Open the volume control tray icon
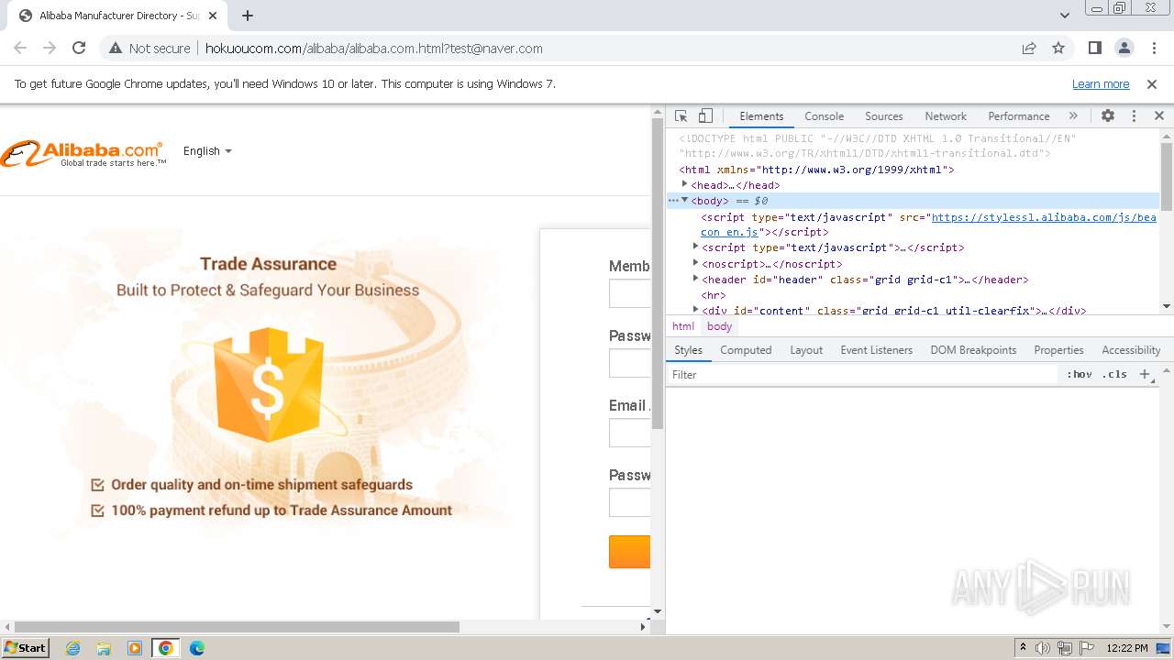This screenshot has width=1174, height=660. point(1043,648)
